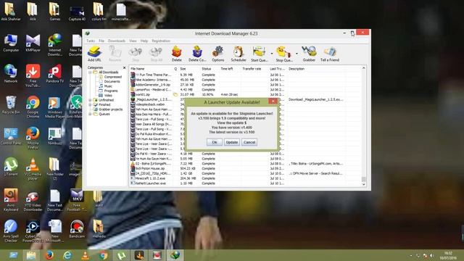
Task: Close the Categories side panel
Action: (124, 67)
